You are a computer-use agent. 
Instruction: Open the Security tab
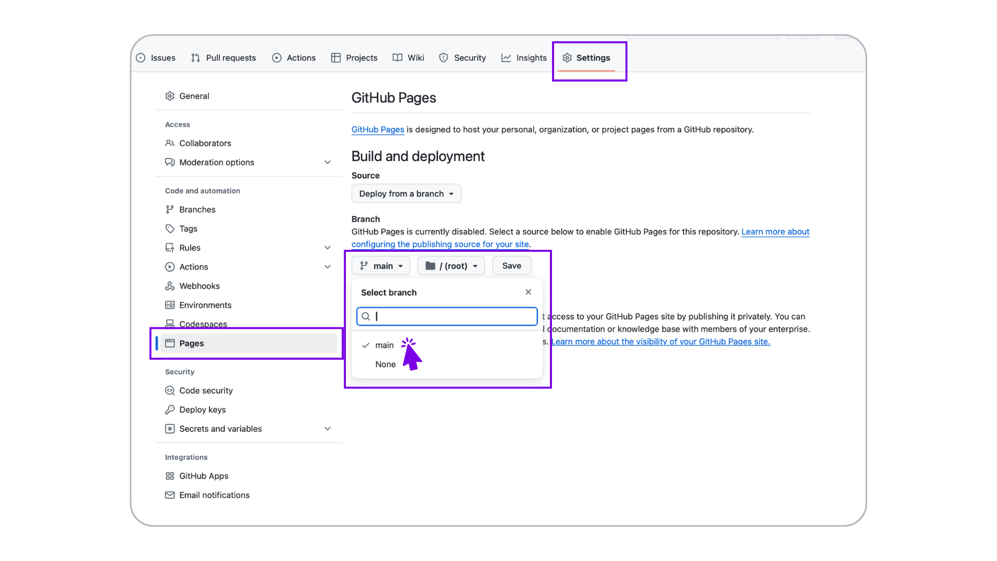(463, 58)
